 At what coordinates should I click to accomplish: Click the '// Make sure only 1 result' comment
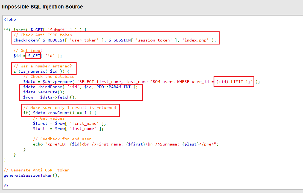69,108
